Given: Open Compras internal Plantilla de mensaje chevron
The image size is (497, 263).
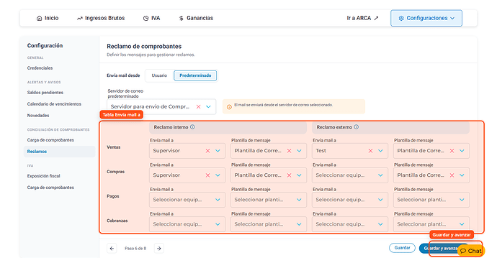Looking at the screenshot, I should click(x=299, y=175).
